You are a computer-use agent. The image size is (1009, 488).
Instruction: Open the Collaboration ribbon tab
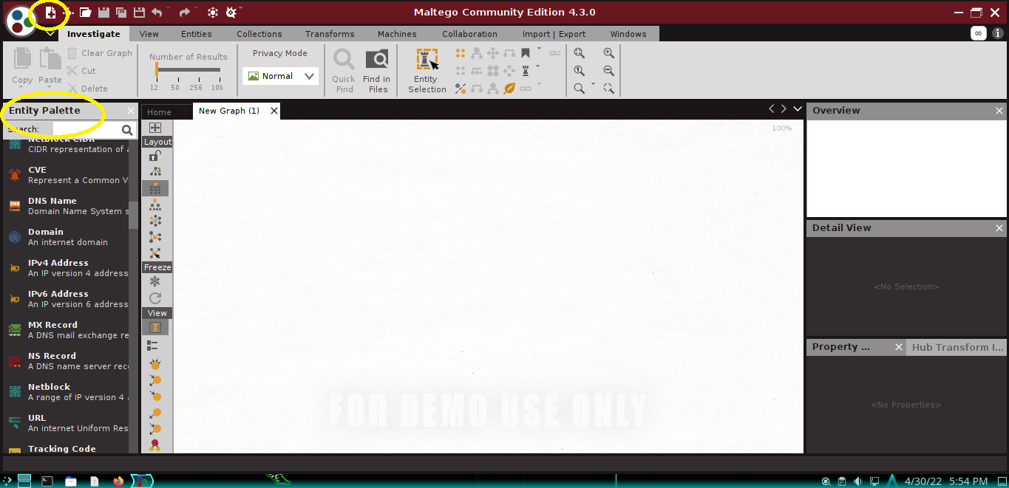469,34
